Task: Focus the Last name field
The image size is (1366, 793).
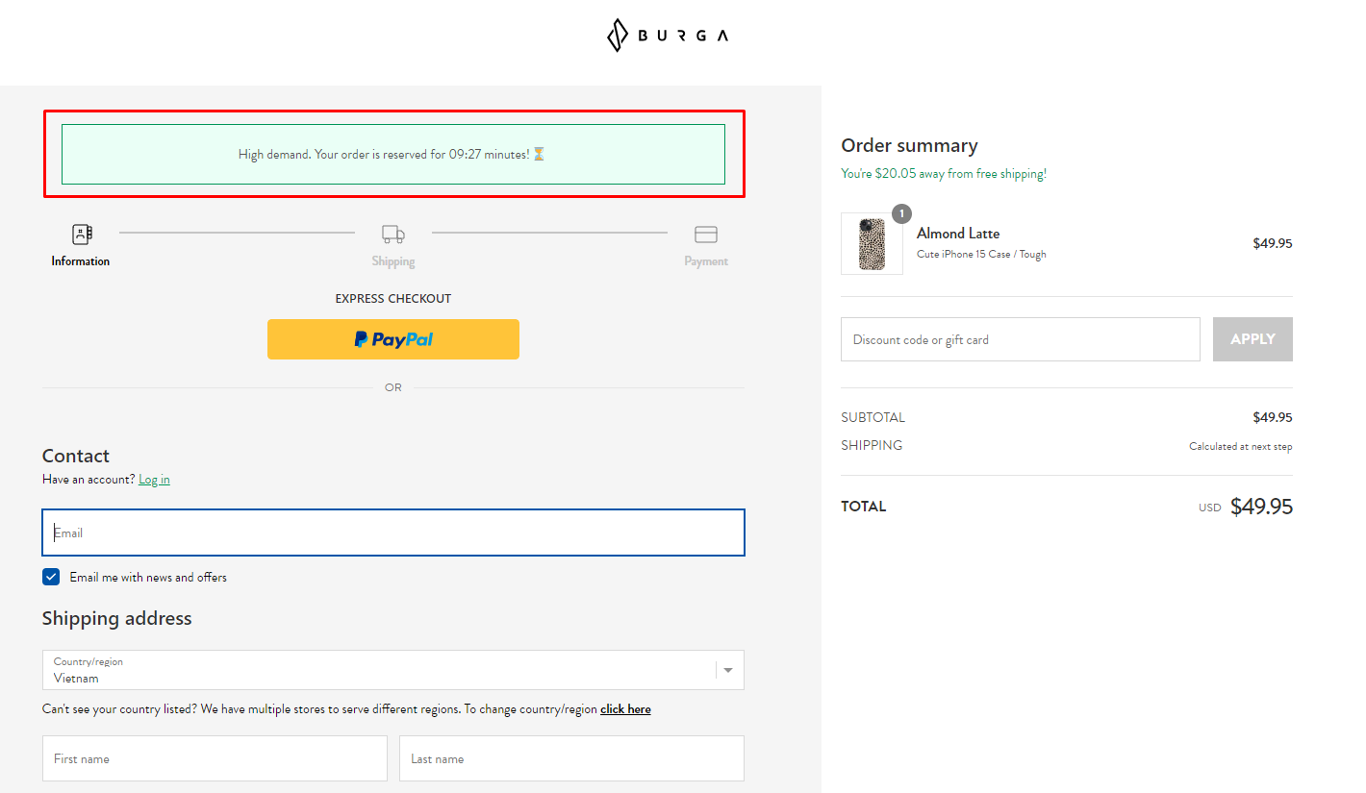Action: click(571, 758)
